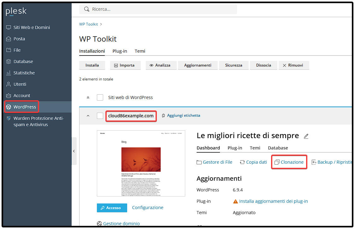
Task: Click the WordPress logo icon in sidebar
Action: [x=9, y=107]
